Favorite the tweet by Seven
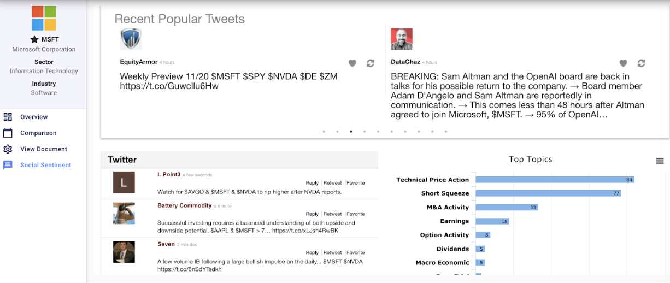Image resolution: width=670 pixels, height=283 pixels. pyautogui.click(x=356, y=253)
